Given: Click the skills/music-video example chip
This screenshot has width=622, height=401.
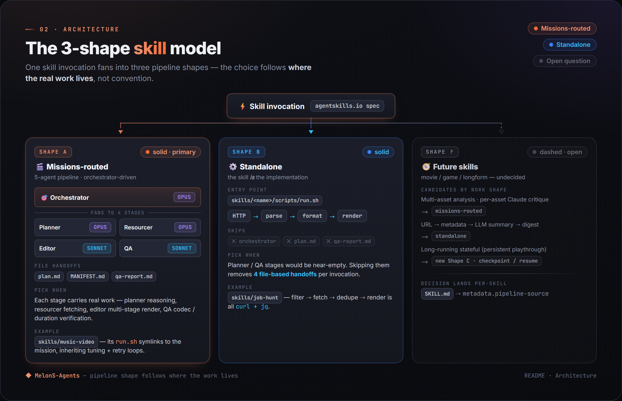Looking at the screenshot, I should (x=66, y=342).
